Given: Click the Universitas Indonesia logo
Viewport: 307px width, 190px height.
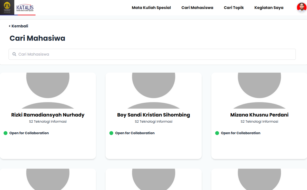Looking at the screenshot, I should coord(7,7).
